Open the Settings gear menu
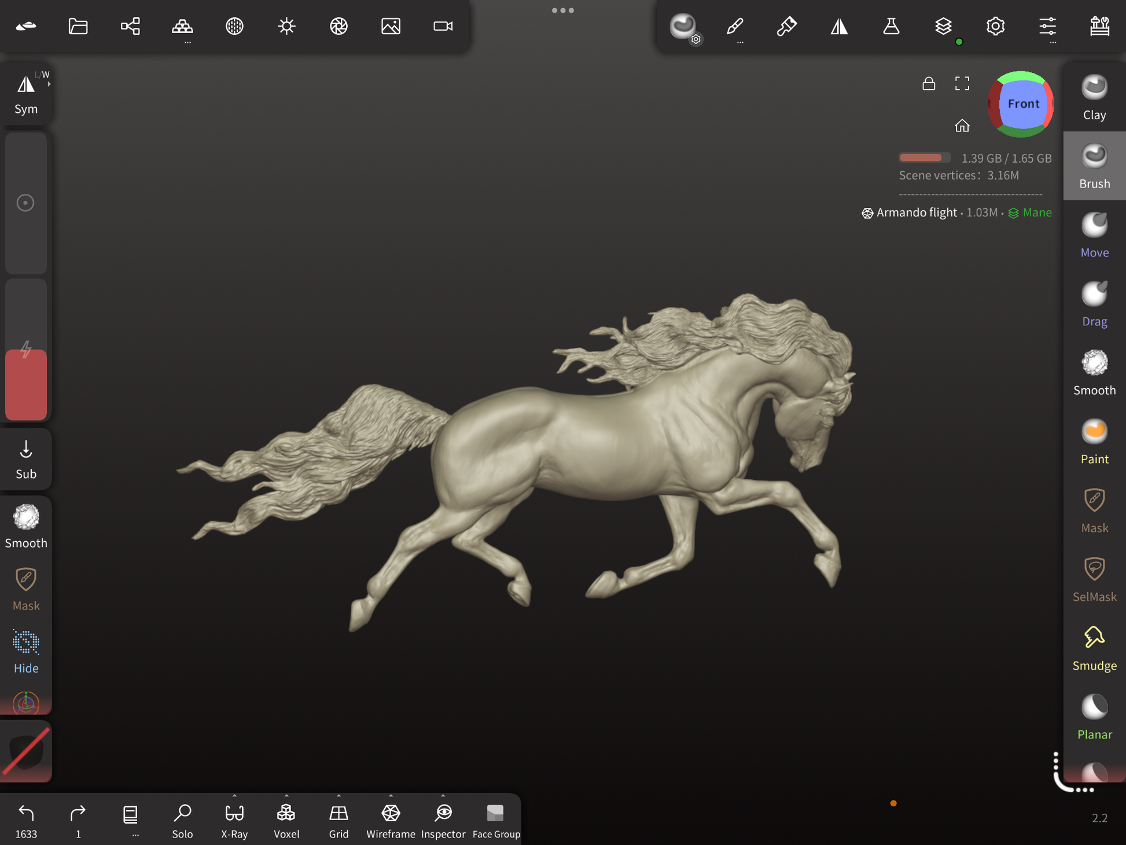Screen dimensions: 1126x845 click(995, 26)
